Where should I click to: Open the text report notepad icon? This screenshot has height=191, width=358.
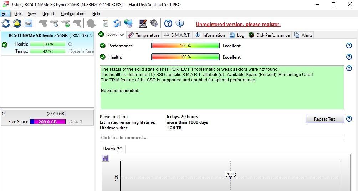point(105,23)
